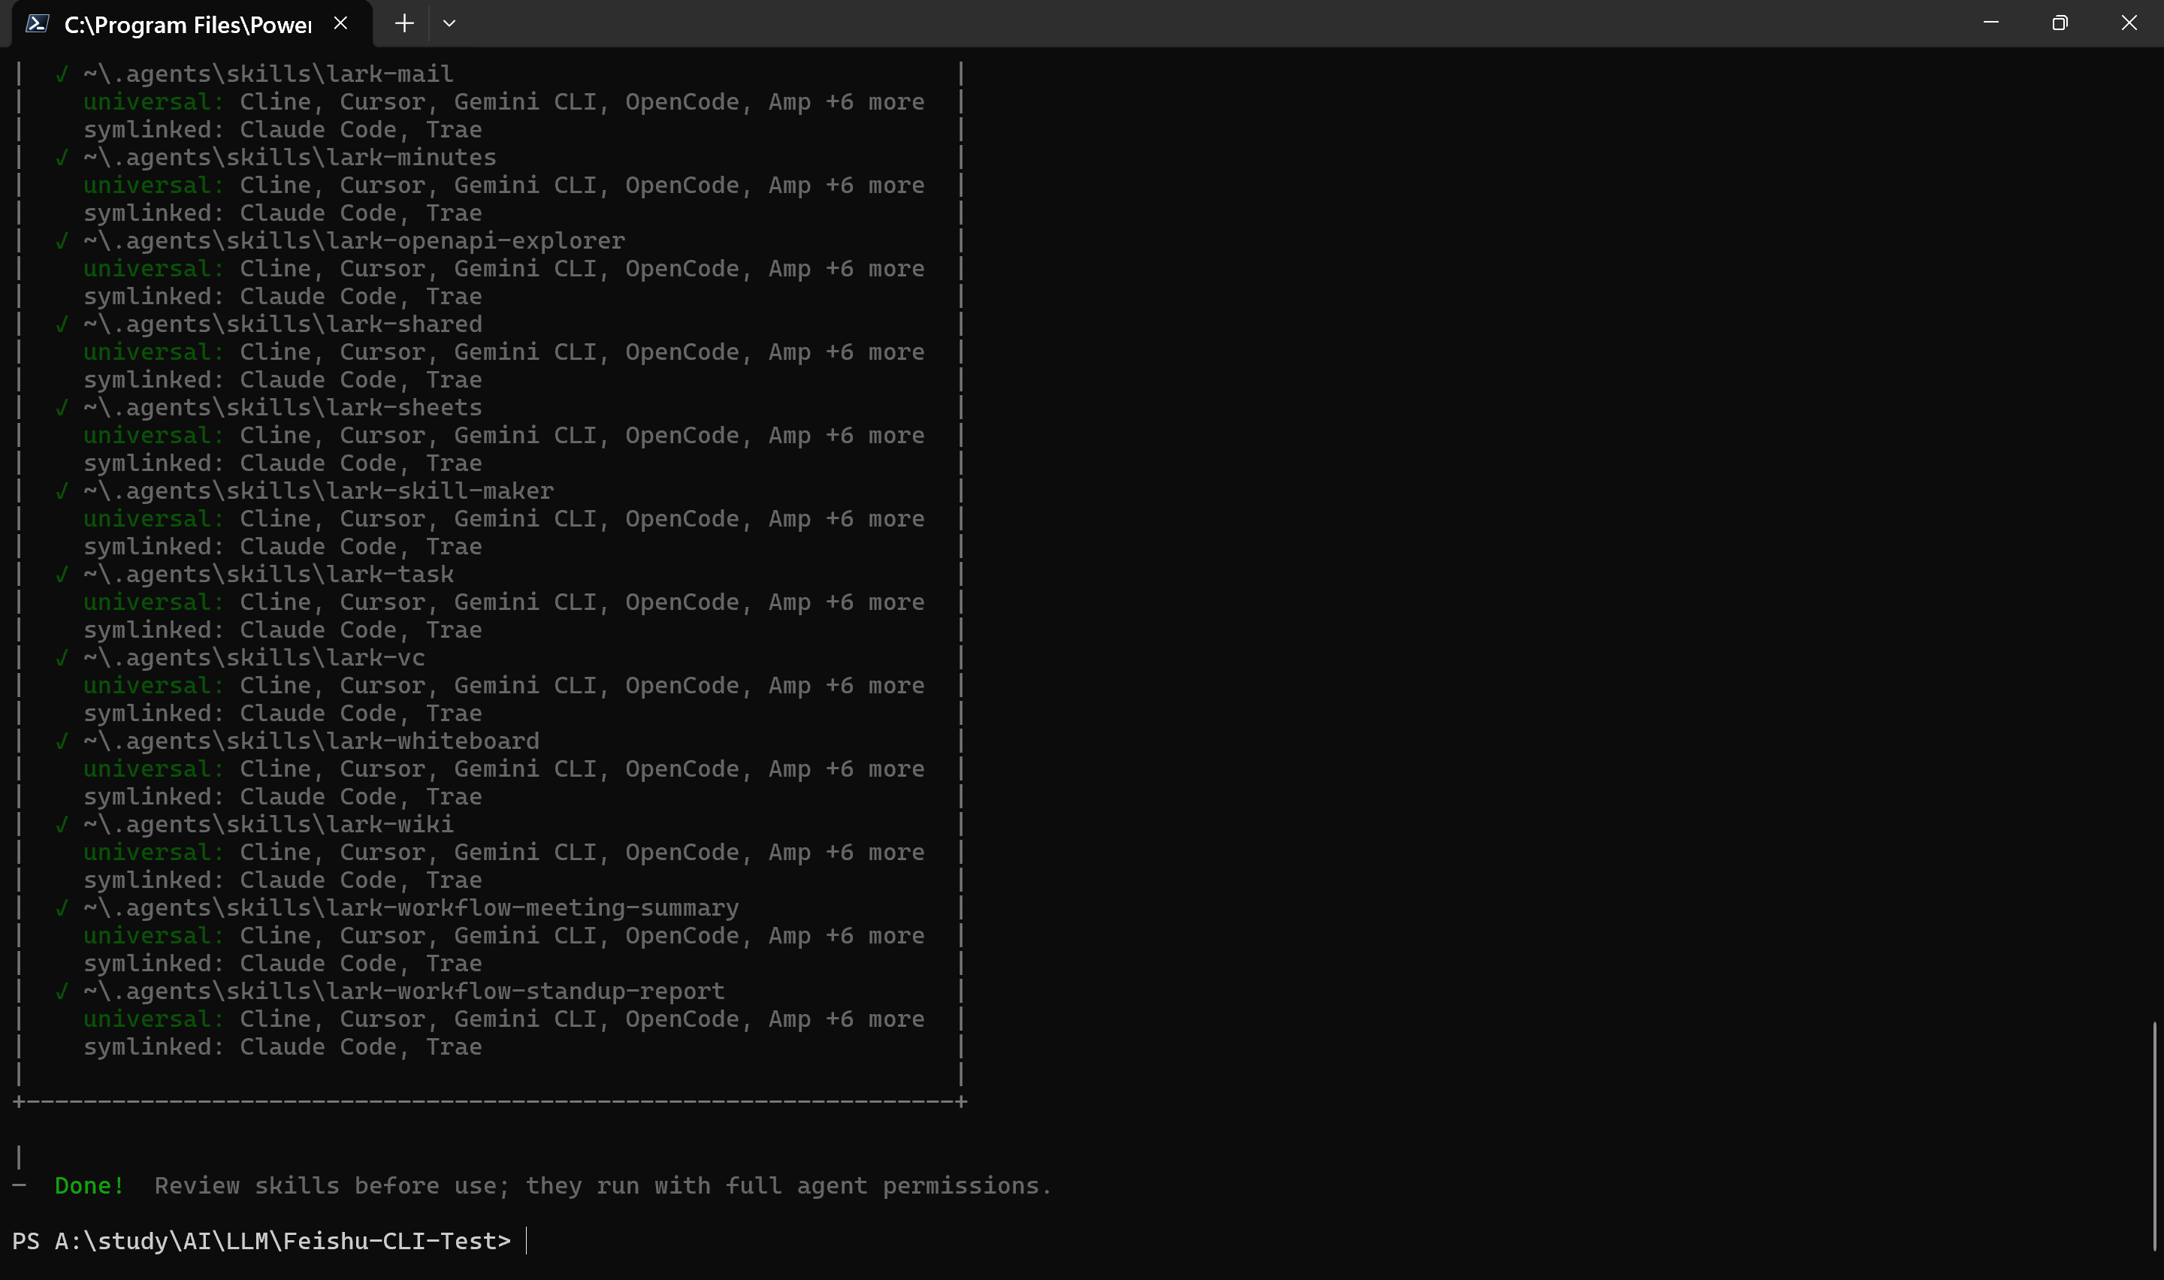Click the PowerShell icon in the tab

click(x=36, y=23)
